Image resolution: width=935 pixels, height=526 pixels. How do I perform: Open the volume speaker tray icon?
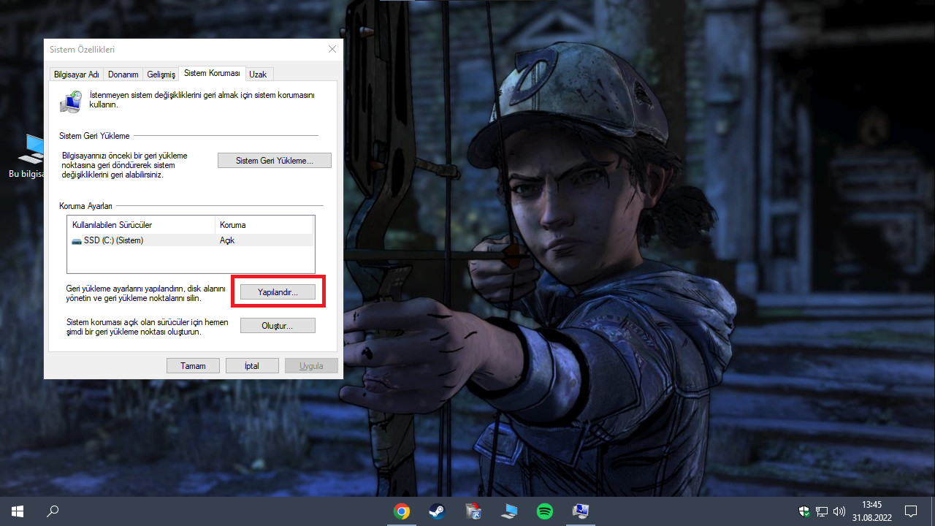pos(839,511)
